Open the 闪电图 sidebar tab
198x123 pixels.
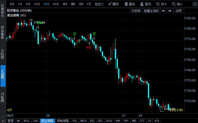(x=3, y=97)
